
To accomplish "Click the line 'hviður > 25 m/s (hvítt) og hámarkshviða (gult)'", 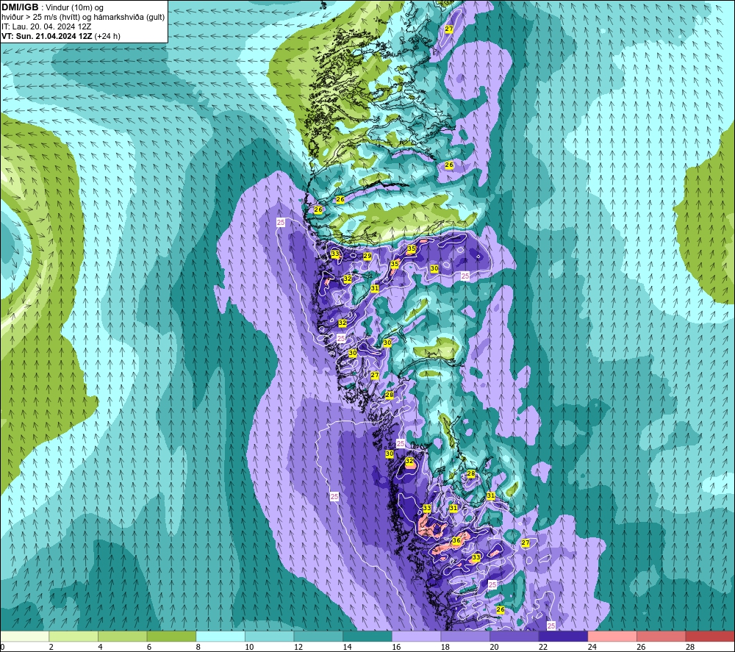I will [x=83, y=18].
